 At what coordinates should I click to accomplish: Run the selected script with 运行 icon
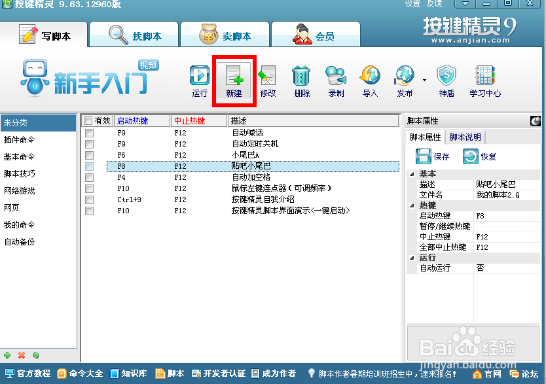pyautogui.click(x=200, y=80)
